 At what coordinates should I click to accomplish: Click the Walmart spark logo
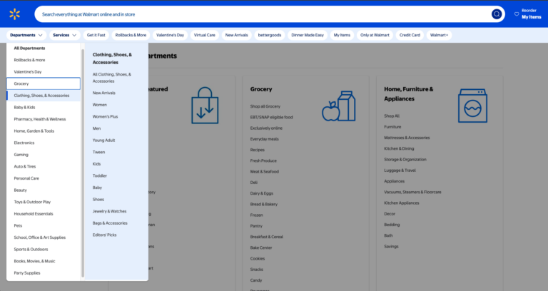[15, 14]
